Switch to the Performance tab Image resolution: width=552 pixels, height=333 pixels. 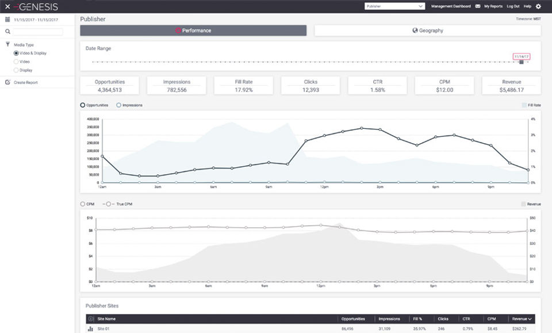[193, 30]
